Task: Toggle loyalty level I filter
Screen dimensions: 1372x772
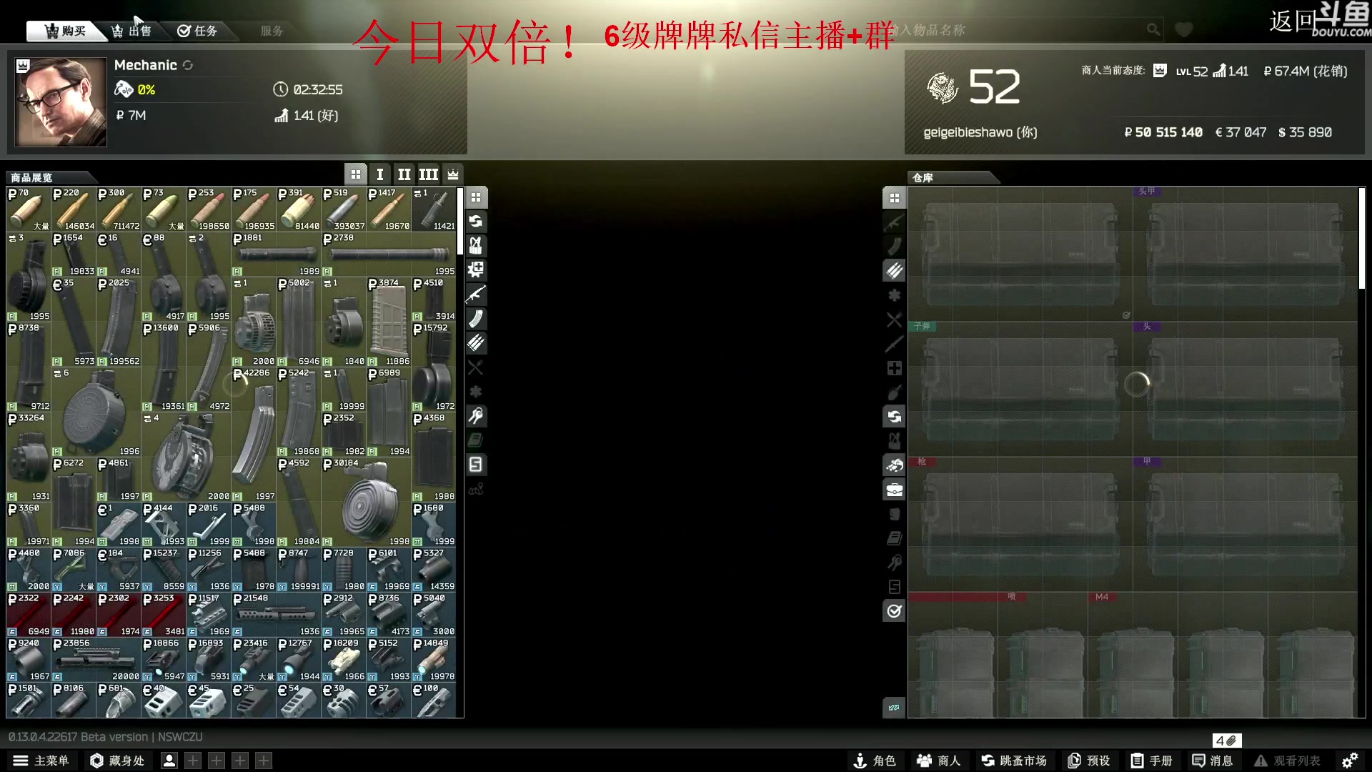Action: pos(380,174)
